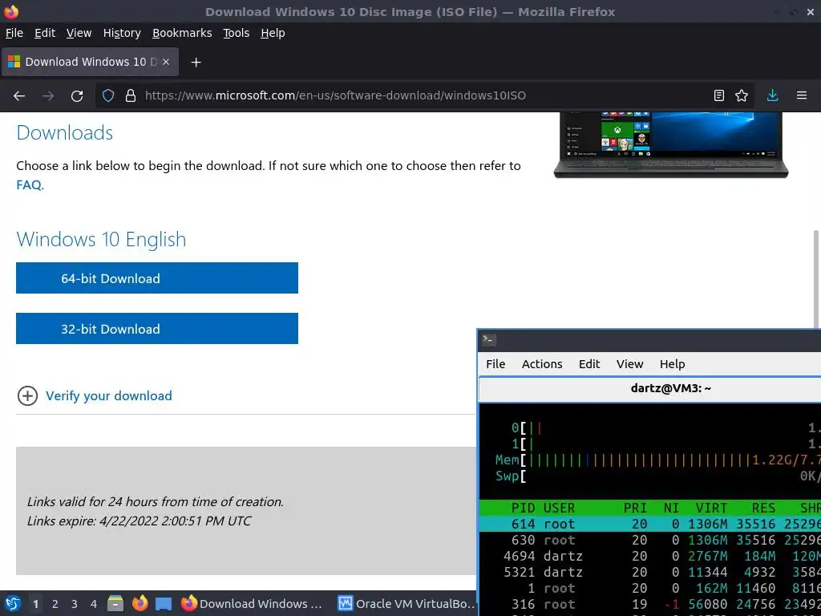Viewport: 821px width, 616px height.
Task: Open Firefox View menu
Action: click(79, 33)
